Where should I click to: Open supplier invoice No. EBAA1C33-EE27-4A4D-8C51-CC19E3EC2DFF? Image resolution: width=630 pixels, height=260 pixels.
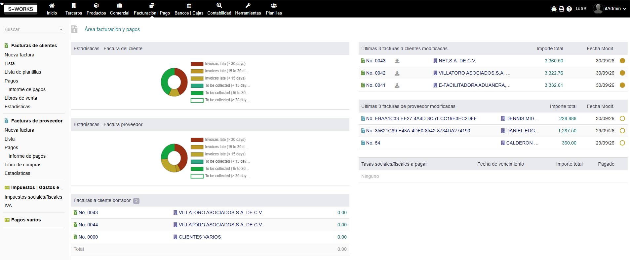pyautogui.click(x=421, y=118)
